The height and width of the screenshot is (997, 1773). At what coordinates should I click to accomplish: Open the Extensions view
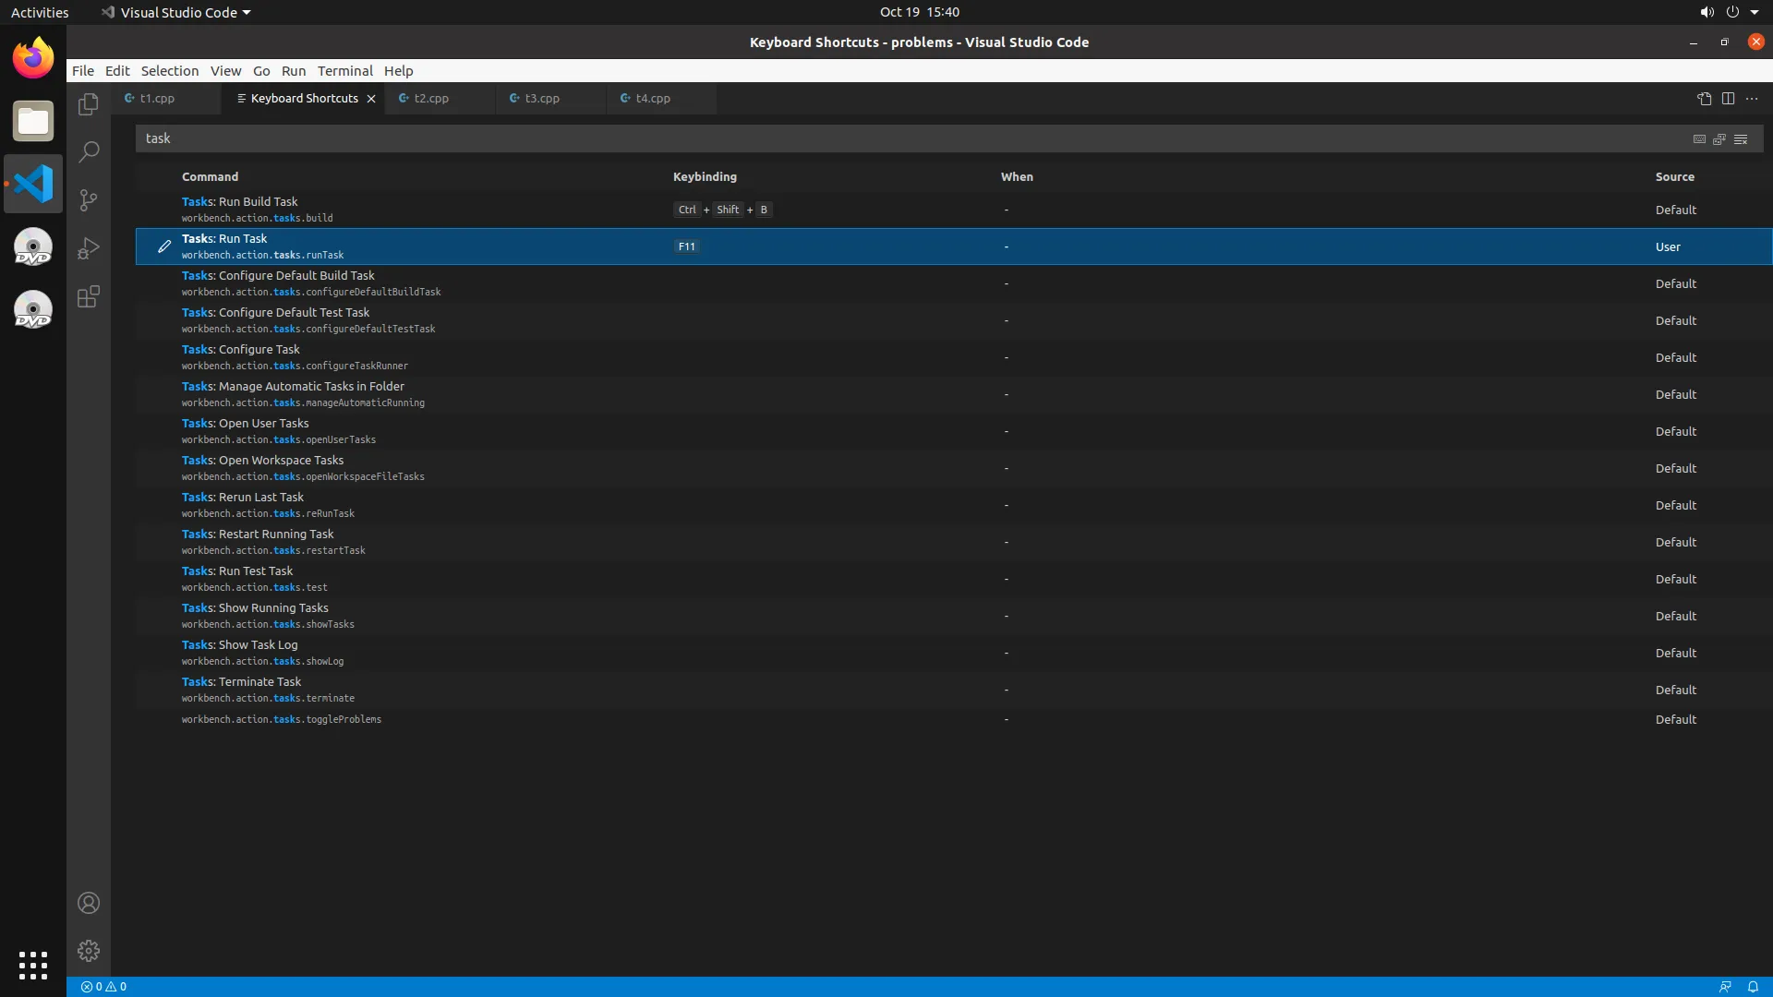tap(89, 296)
